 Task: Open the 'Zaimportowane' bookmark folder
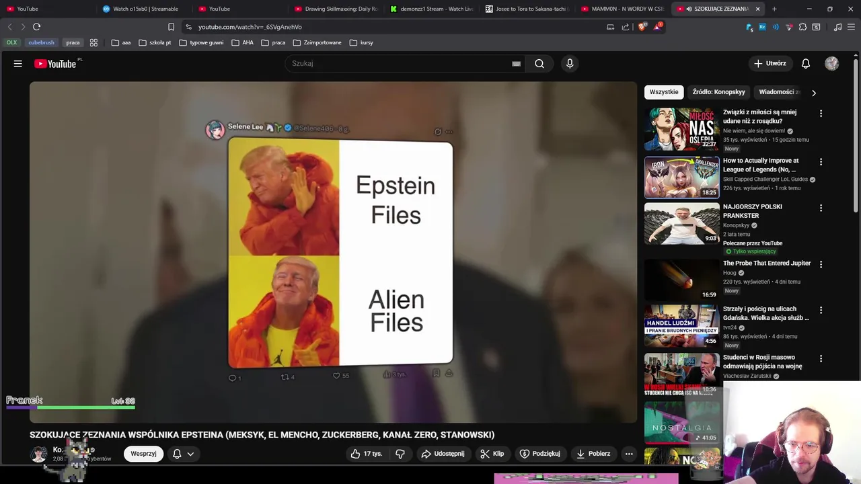click(317, 42)
